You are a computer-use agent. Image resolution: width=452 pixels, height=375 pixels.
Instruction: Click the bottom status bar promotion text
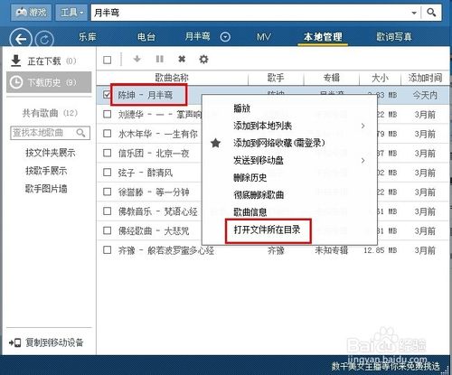coord(386,366)
